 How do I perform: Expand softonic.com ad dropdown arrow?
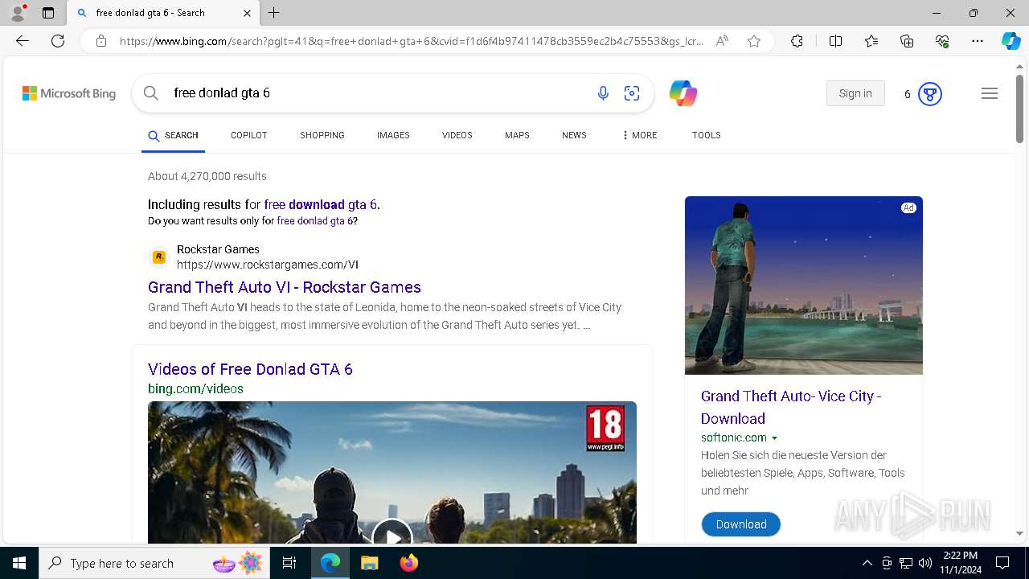click(x=775, y=438)
